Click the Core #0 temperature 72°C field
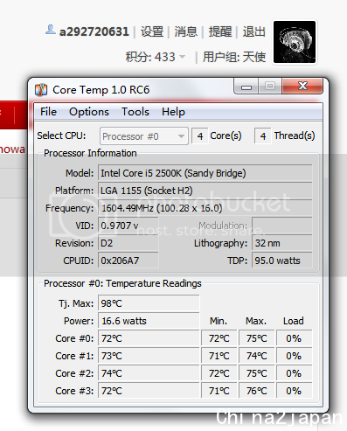The width and height of the screenshot is (347, 431). (x=149, y=338)
